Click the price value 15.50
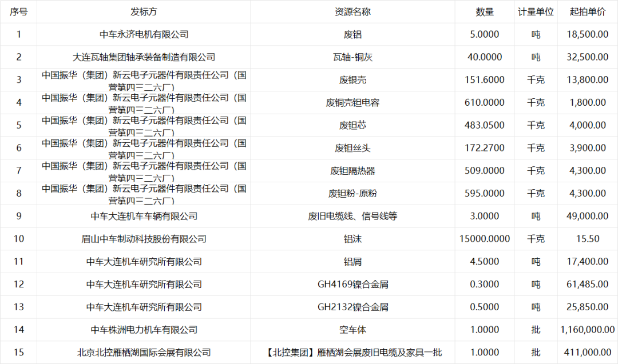 tap(587, 239)
